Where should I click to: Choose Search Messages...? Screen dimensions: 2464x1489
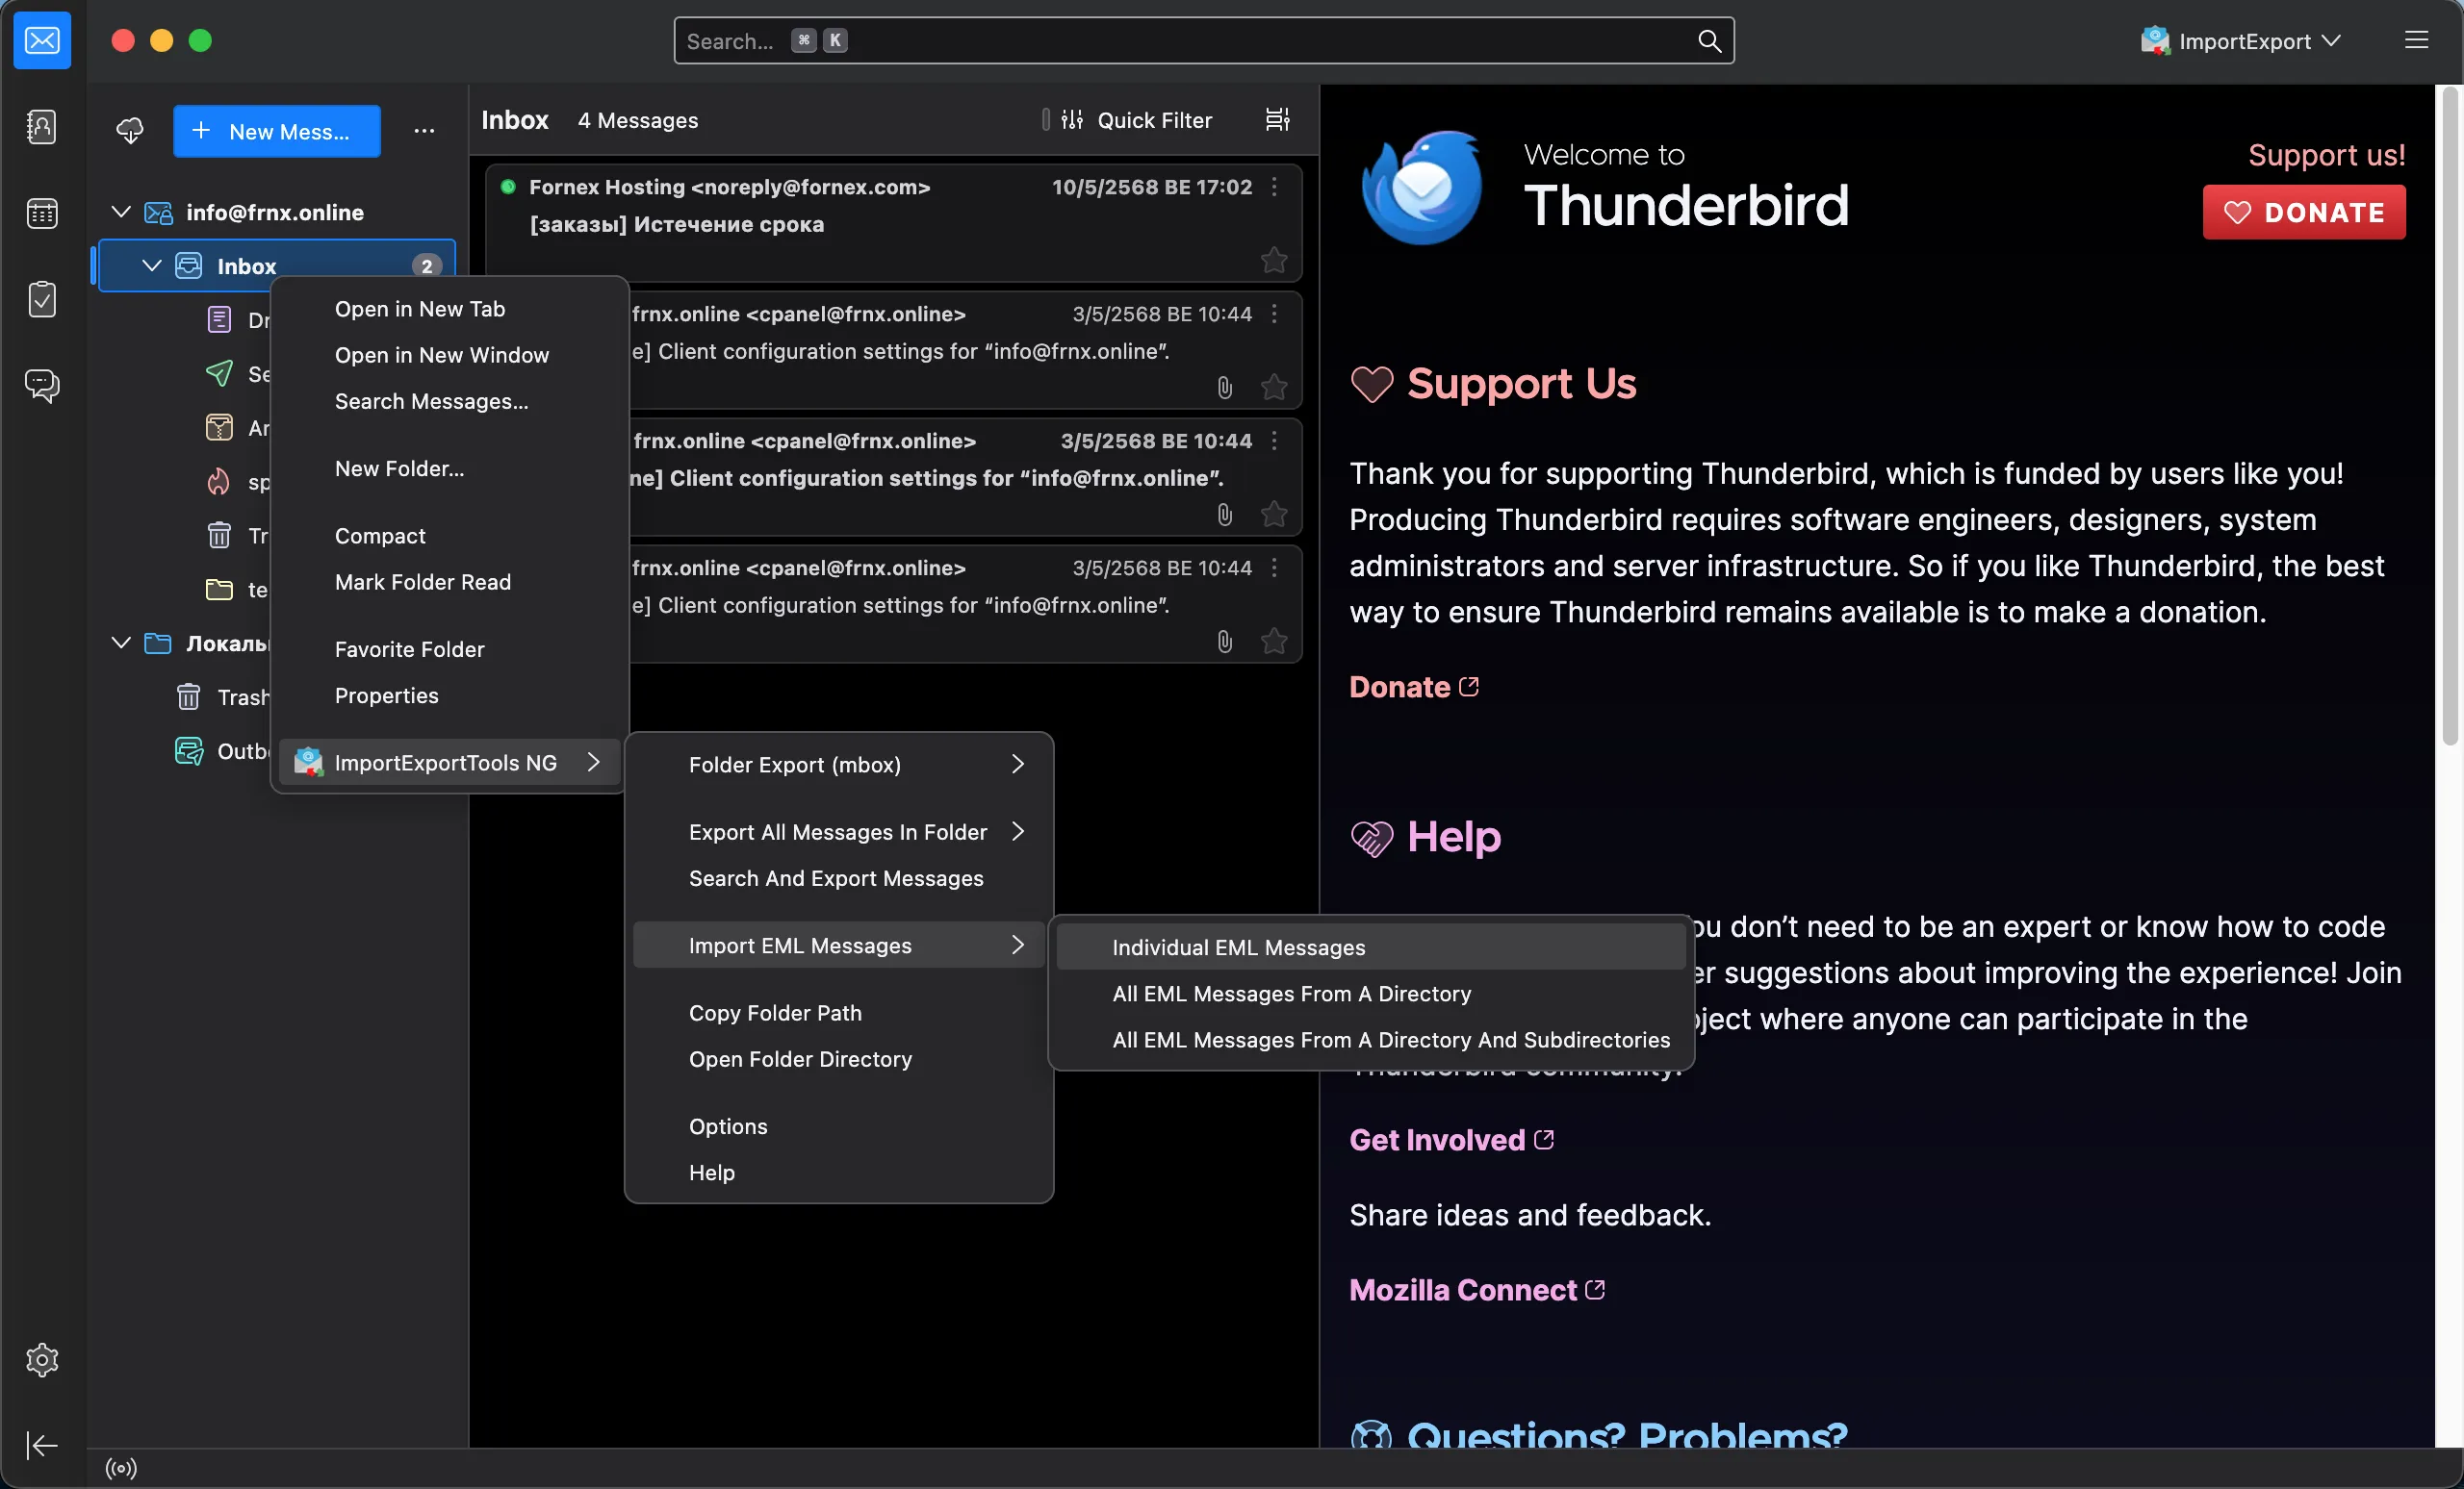pos(449,401)
